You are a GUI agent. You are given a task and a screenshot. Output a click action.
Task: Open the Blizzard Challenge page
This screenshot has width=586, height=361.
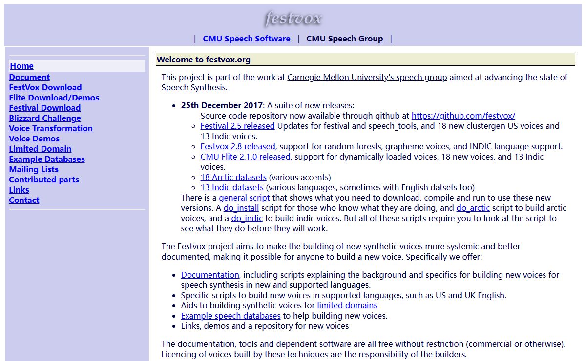coord(45,118)
